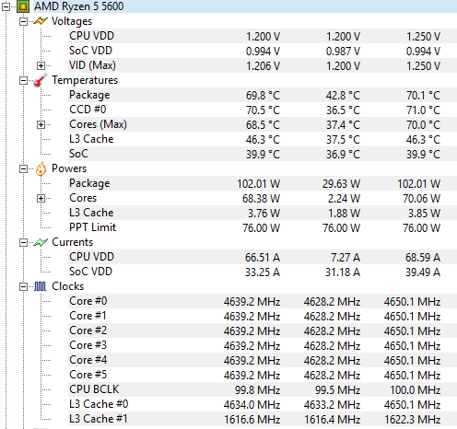
Task: Expand the Cores power entry
Action: coord(41,198)
